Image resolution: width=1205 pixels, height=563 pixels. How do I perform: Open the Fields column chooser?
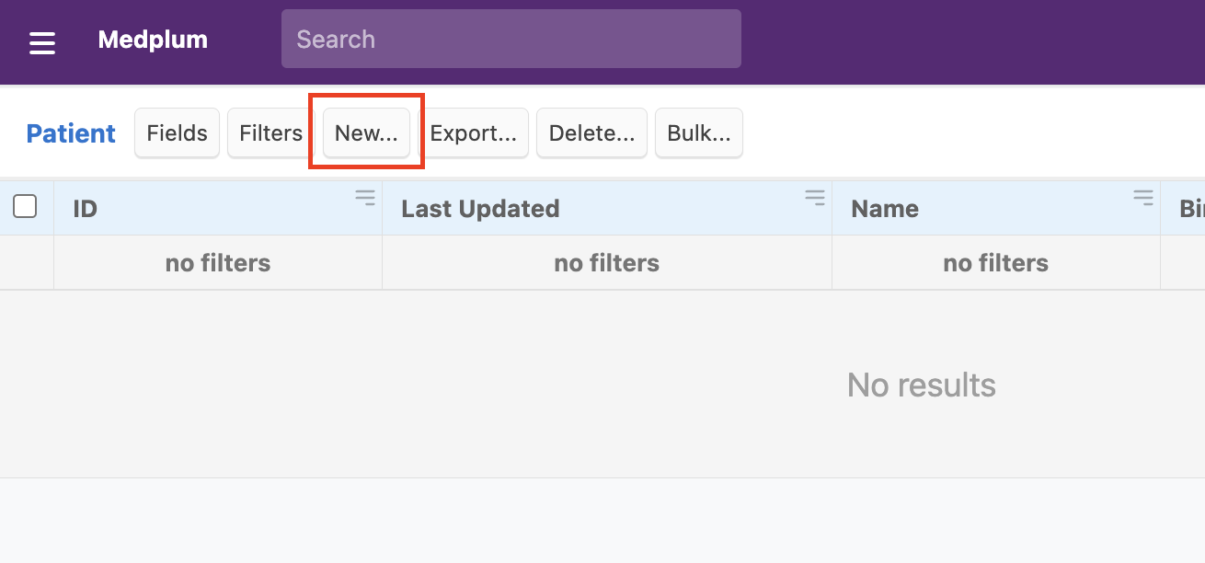point(177,133)
